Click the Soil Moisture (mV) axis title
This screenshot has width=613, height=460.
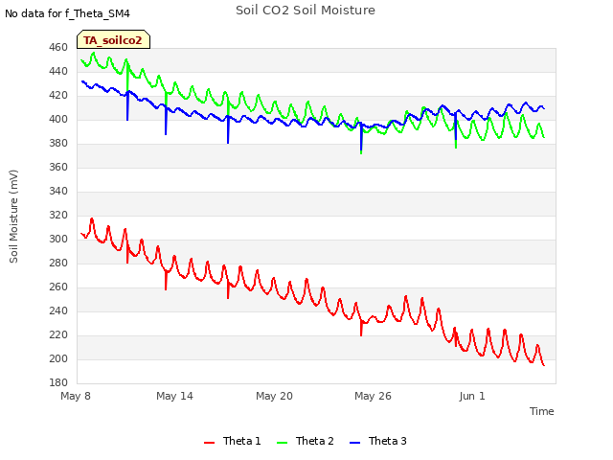click(x=13, y=217)
